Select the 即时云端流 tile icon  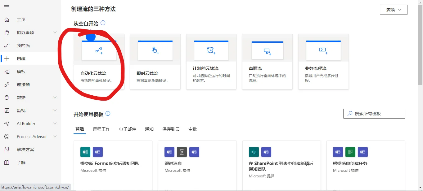point(155,50)
